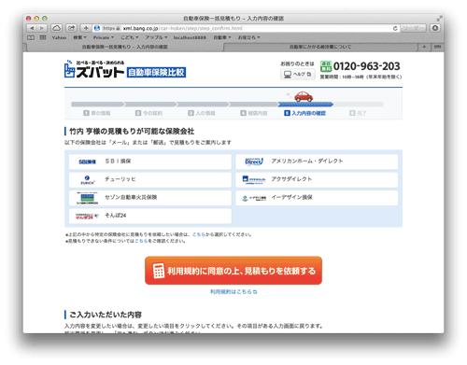Click the ご入力いただいた内容 heading
The width and height of the screenshot is (467, 365).
106,315
